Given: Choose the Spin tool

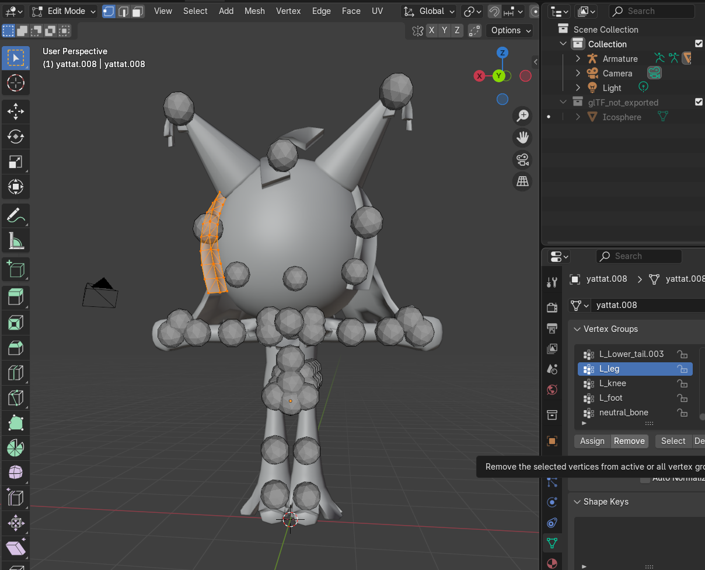Looking at the screenshot, I should pos(16,448).
